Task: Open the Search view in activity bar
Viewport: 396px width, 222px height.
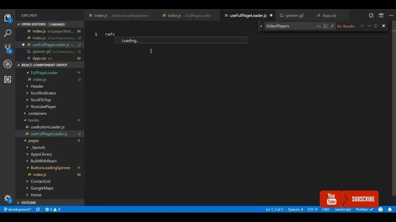Action: pos(7,33)
